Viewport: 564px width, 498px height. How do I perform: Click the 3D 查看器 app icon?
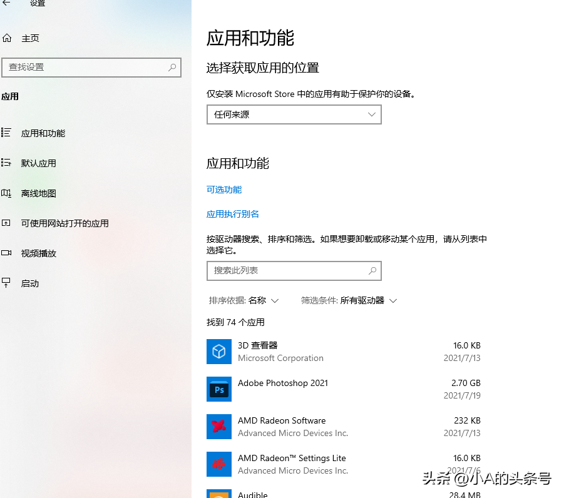pyautogui.click(x=218, y=352)
